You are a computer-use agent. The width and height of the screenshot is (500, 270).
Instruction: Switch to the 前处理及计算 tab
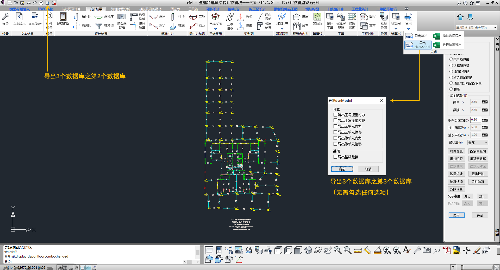(71, 9)
